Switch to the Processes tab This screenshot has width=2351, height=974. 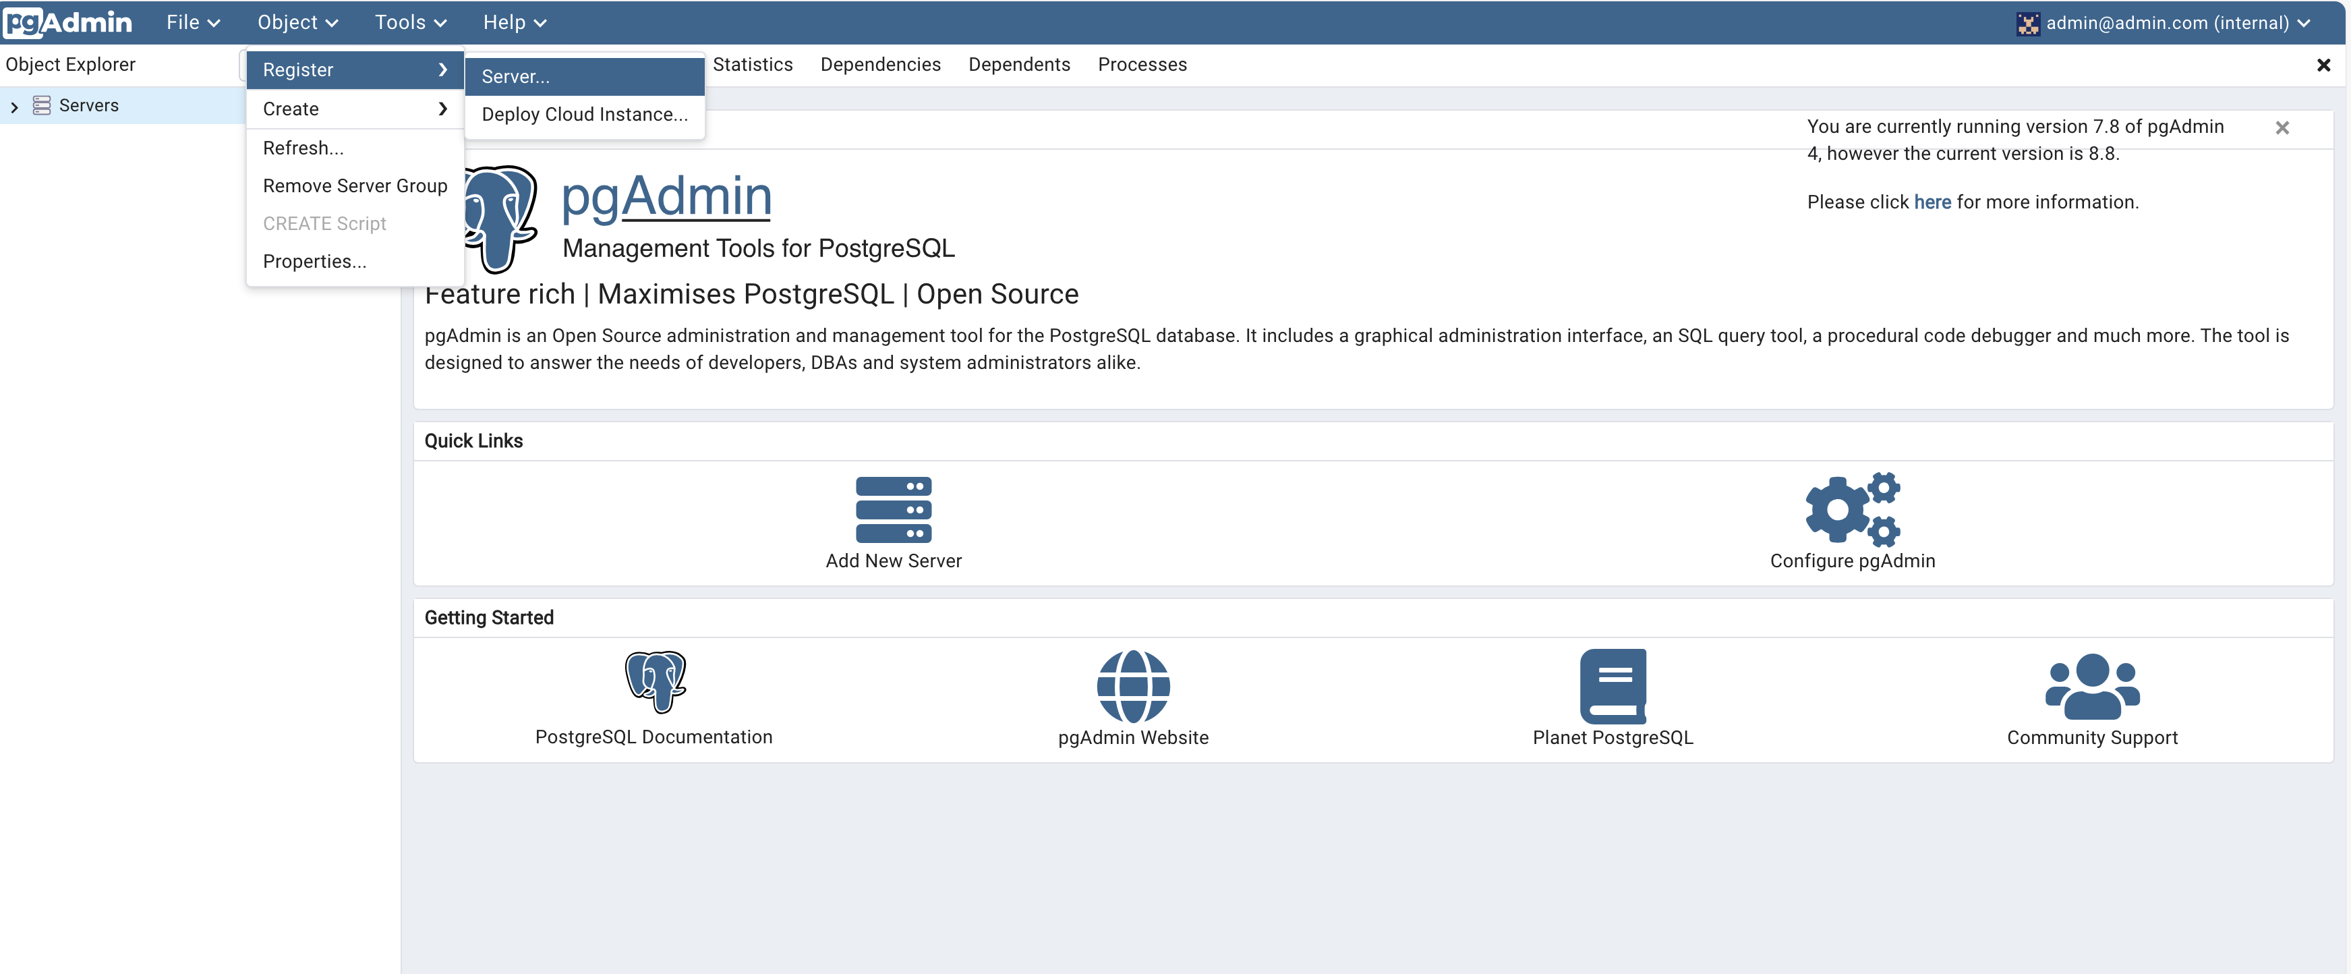1142,65
